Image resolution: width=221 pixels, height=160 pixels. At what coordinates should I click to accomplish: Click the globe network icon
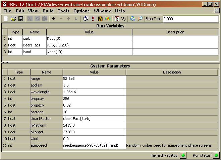pos(132,18)
